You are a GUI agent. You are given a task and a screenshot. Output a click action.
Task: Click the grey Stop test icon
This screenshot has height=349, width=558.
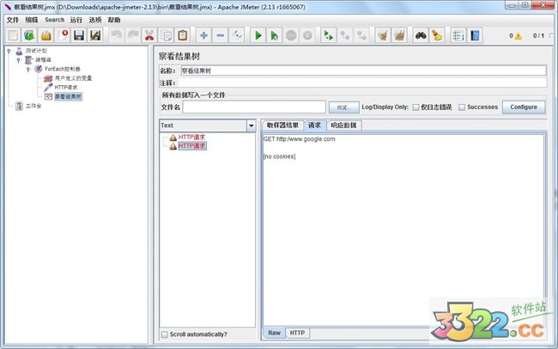coord(291,35)
